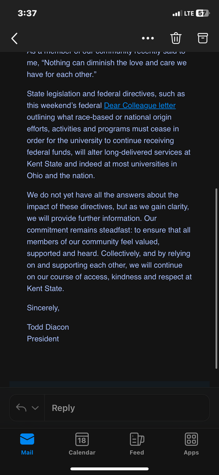
Task: Open the Calendar icon showing 18
Action: (x=82, y=439)
